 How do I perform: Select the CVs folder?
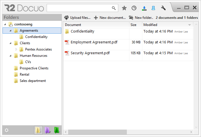tap(28, 62)
